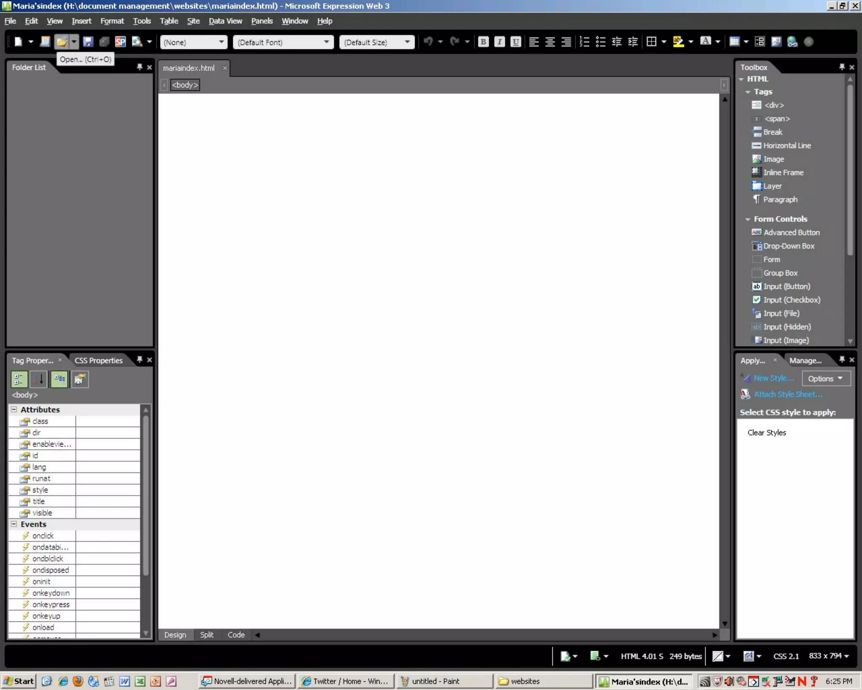Click the numbered list icon
Screen dimensions: 862x690
(x=584, y=42)
